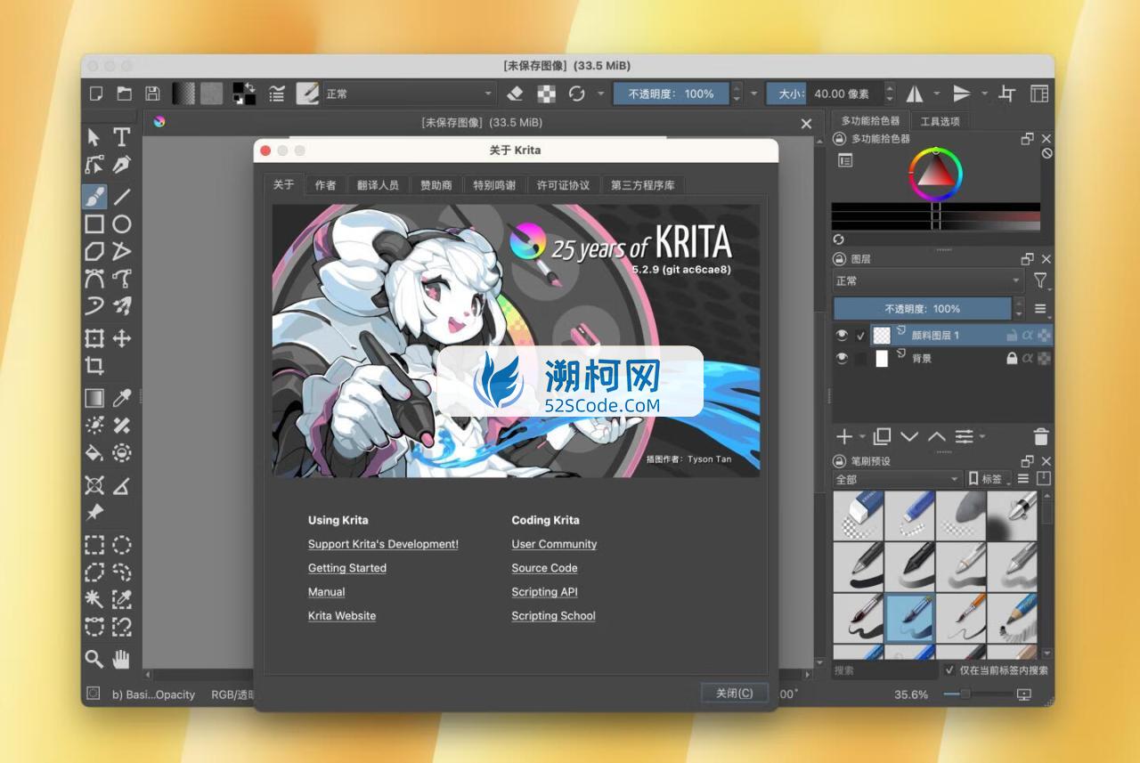The image size is (1140, 763).
Task: Switch to the 工具选项 docker tab
Action: coord(940,121)
